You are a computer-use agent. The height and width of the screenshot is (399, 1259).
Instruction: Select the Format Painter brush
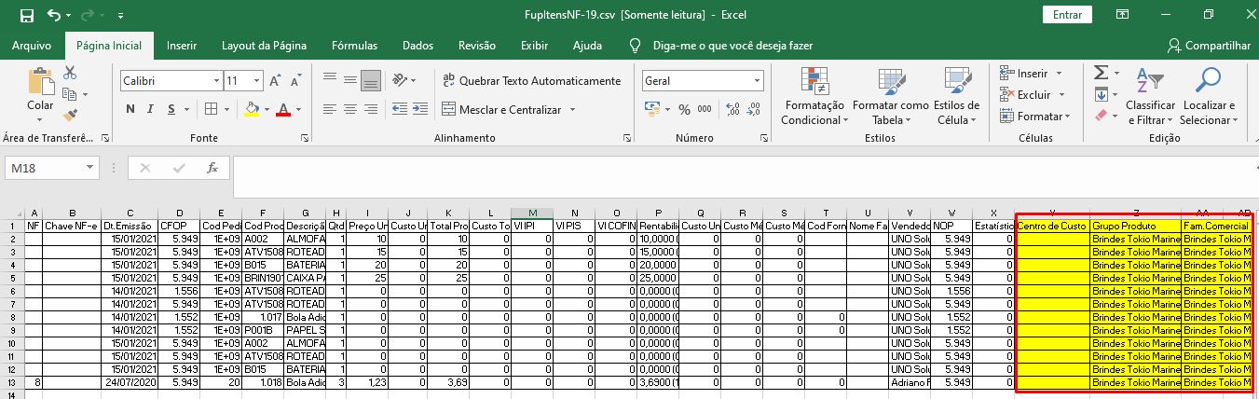point(71,116)
